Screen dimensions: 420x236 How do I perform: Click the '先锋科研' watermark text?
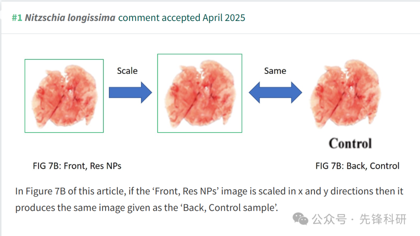[x=383, y=219]
